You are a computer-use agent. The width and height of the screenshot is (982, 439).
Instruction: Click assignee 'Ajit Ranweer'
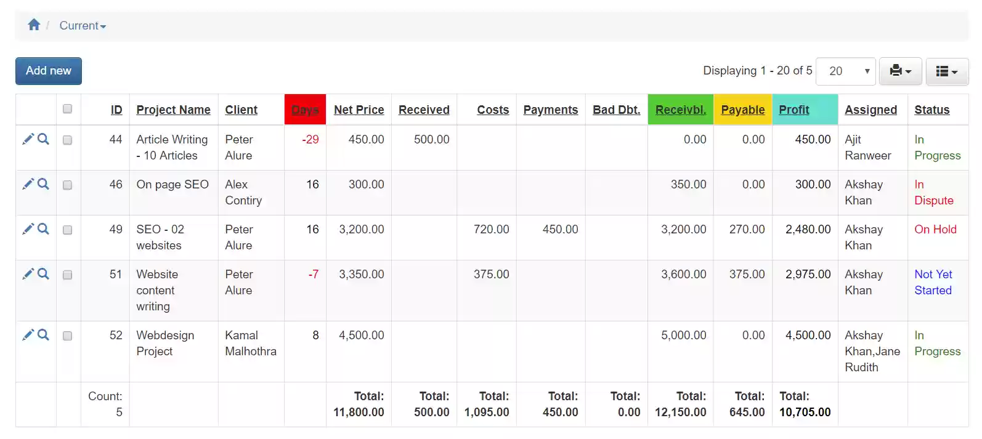click(868, 147)
